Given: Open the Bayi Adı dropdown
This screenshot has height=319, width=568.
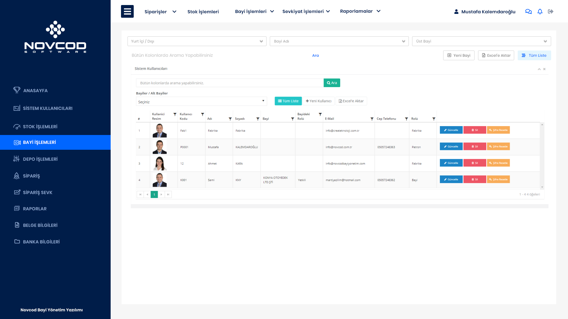Looking at the screenshot, I should 339,41.
